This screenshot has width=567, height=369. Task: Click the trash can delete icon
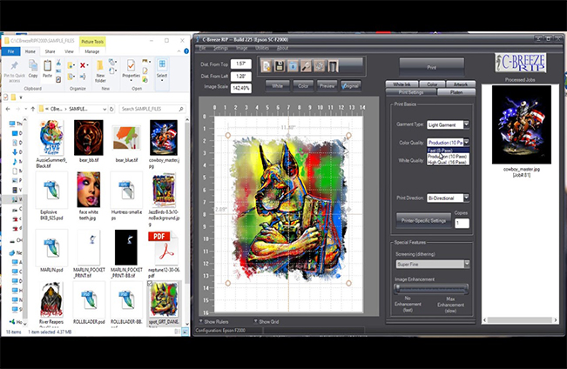point(333,66)
